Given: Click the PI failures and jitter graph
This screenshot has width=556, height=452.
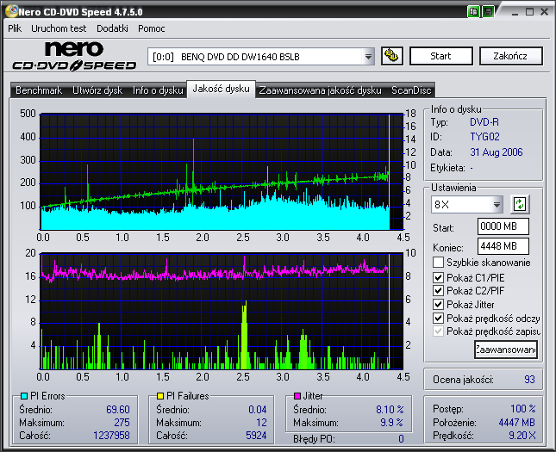Looking at the screenshot, I should coord(222,311).
